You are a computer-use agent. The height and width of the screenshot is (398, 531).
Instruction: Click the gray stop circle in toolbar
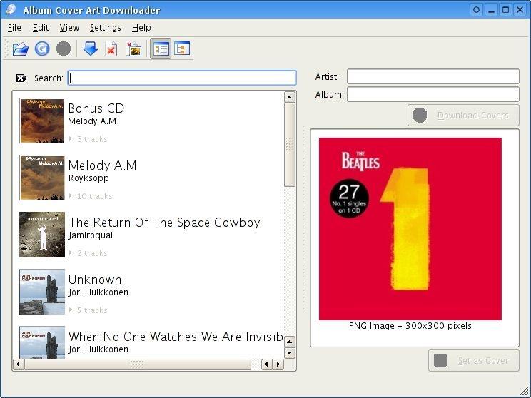click(x=64, y=49)
